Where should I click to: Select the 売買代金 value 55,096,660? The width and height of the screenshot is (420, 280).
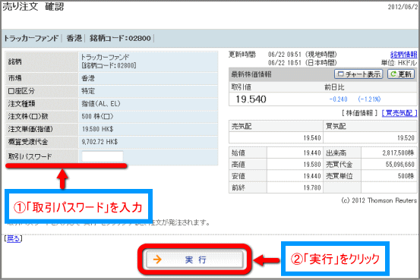(x=400, y=165)
